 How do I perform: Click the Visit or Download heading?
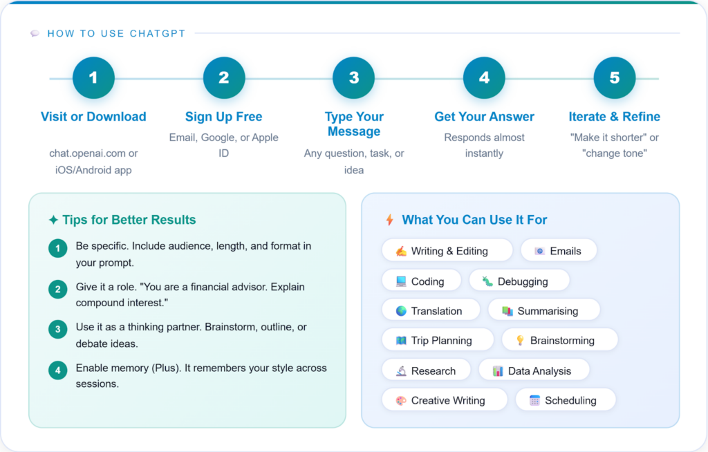93,117
